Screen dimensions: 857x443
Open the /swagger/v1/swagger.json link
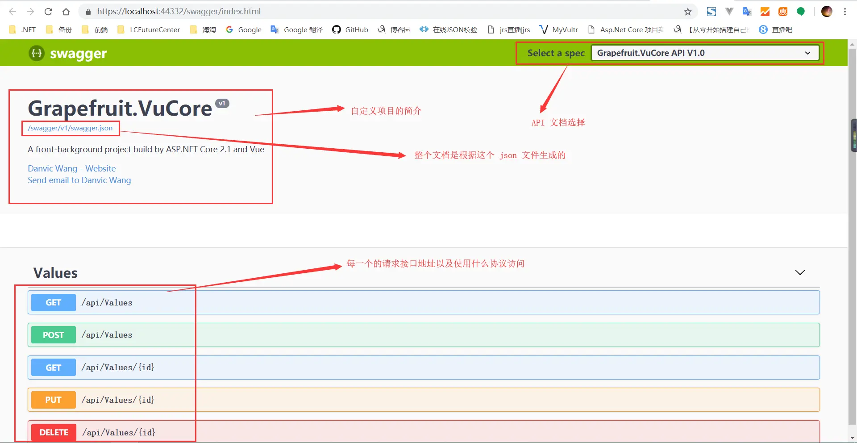(70, 128)
